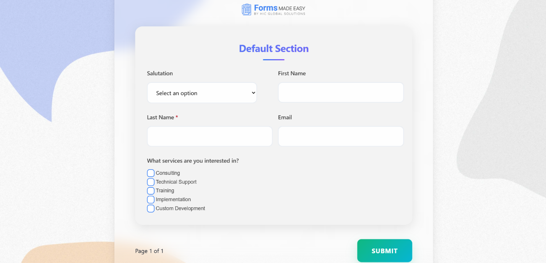
Task: Click into the Last Name text box
Action: coord(210,137)
